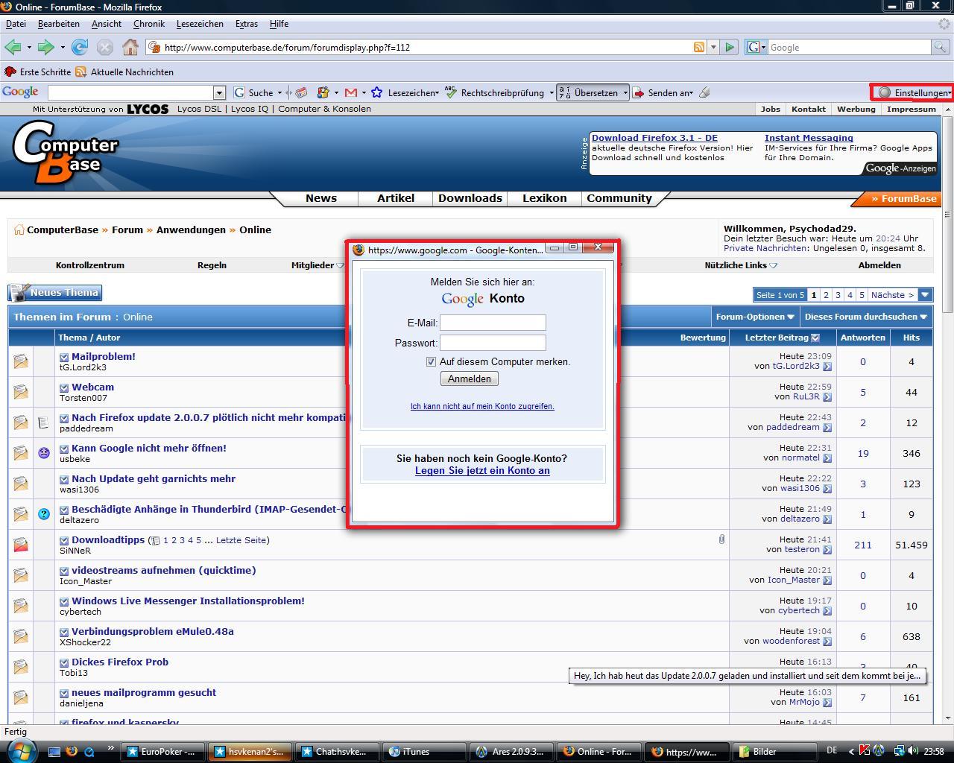Switch to the Downloads site tab

(470, 198)
